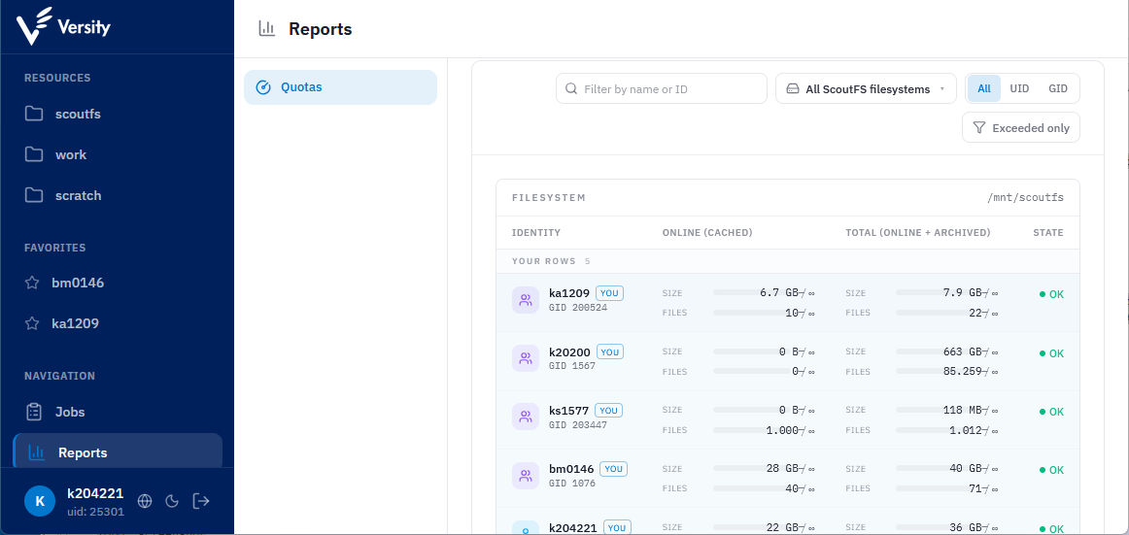Screen dimensions: 1129x535
Task: Click the filesystem drive icon in dropdown
Action: tap(793, 89)
